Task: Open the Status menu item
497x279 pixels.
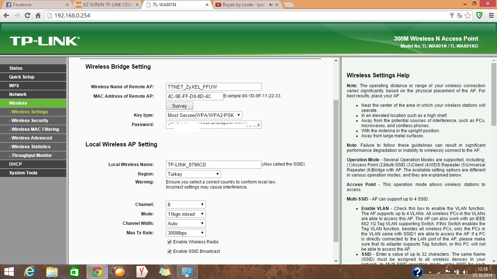Action: 33,68
